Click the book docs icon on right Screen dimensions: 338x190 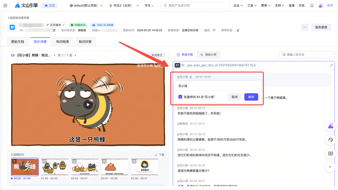point(331,153)
